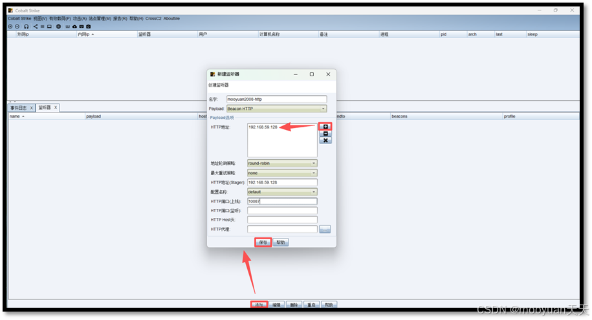Close the 事件日志 tab with its X

[x=31, y=108]
